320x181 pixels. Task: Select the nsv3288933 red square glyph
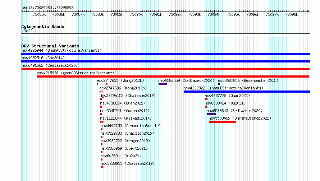coord(102,167)
